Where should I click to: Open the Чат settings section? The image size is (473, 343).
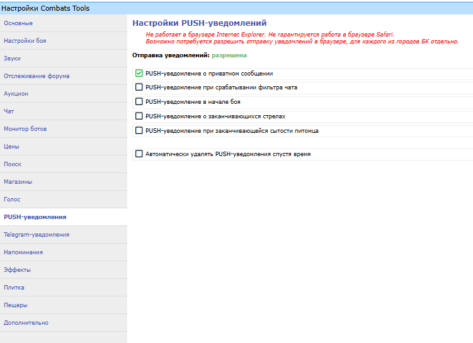9,111
